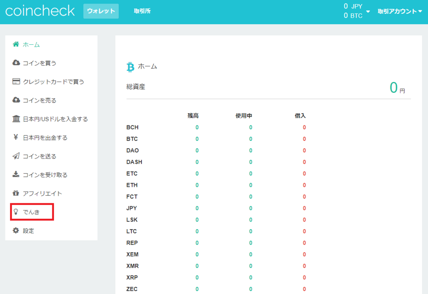This screenshot has width=428, height=294.
Task: Click the BCH 借入 value
Action: (304, 127)
